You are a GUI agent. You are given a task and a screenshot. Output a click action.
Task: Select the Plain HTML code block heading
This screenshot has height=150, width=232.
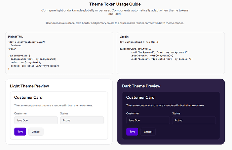click(x=15, y=37)
